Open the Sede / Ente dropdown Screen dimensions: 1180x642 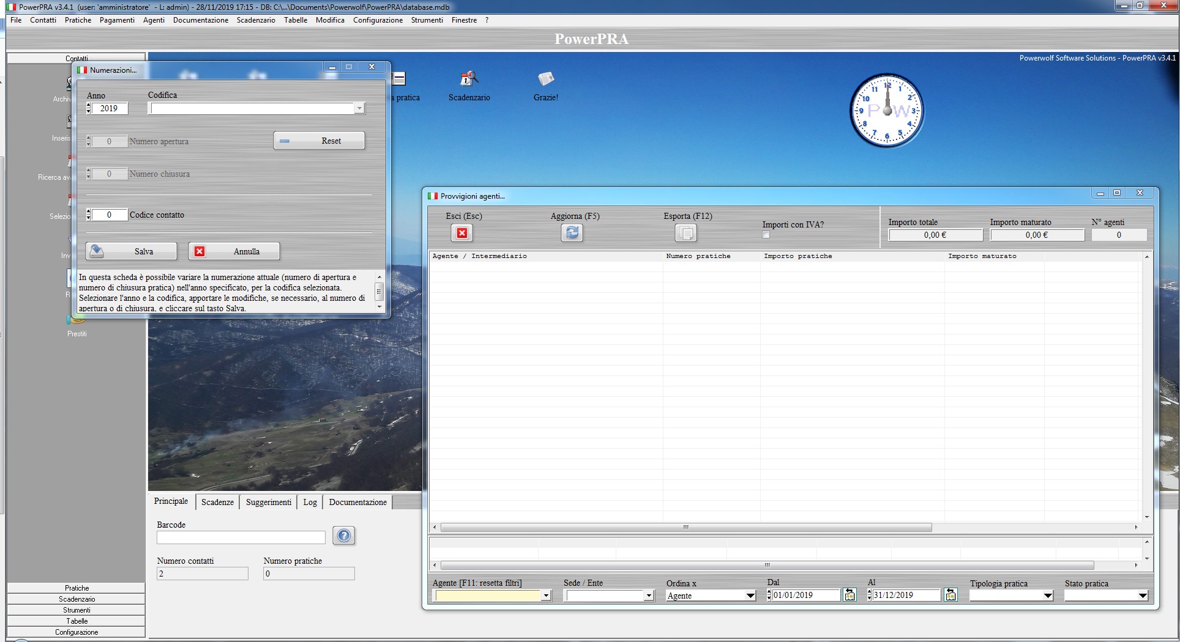pos(649,596)
